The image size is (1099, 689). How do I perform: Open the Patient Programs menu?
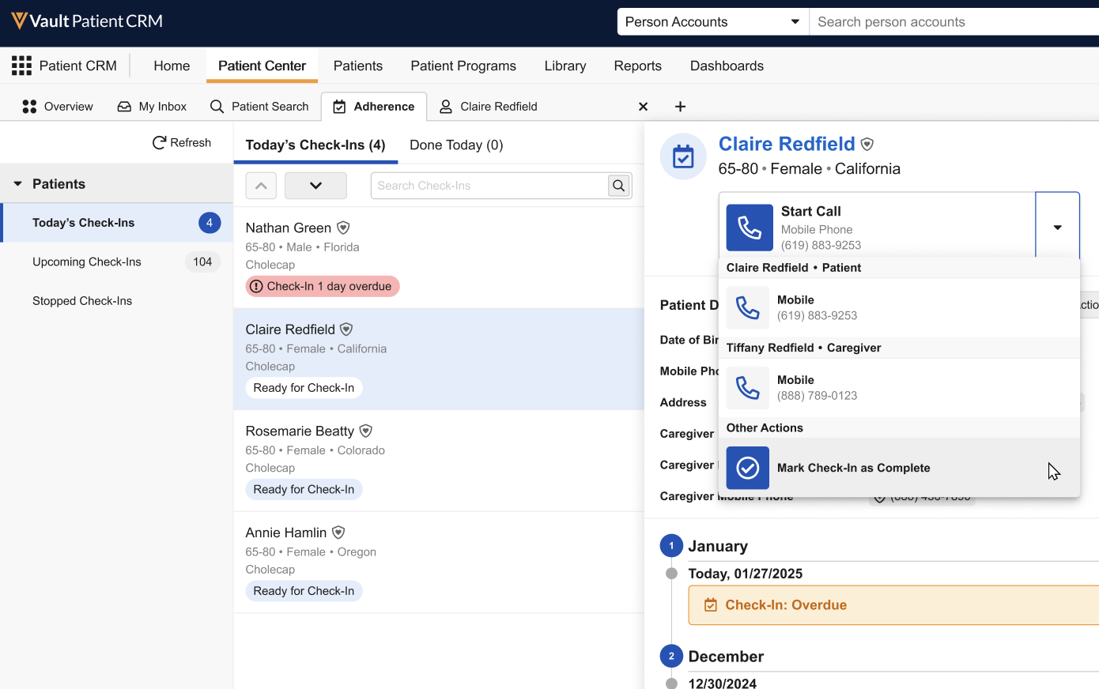pos(463,66)
